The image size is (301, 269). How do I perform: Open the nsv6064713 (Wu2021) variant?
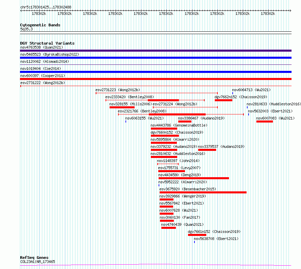coord(251,90)
